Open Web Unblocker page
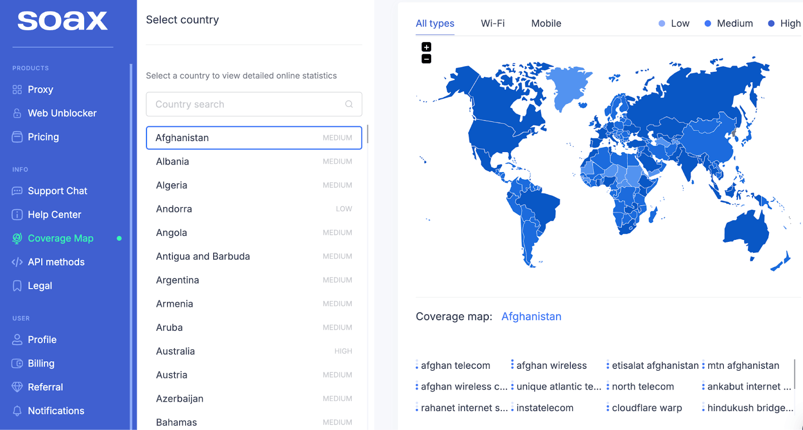The height and width of the screenshot is (430, 803). tap(62, 113)
